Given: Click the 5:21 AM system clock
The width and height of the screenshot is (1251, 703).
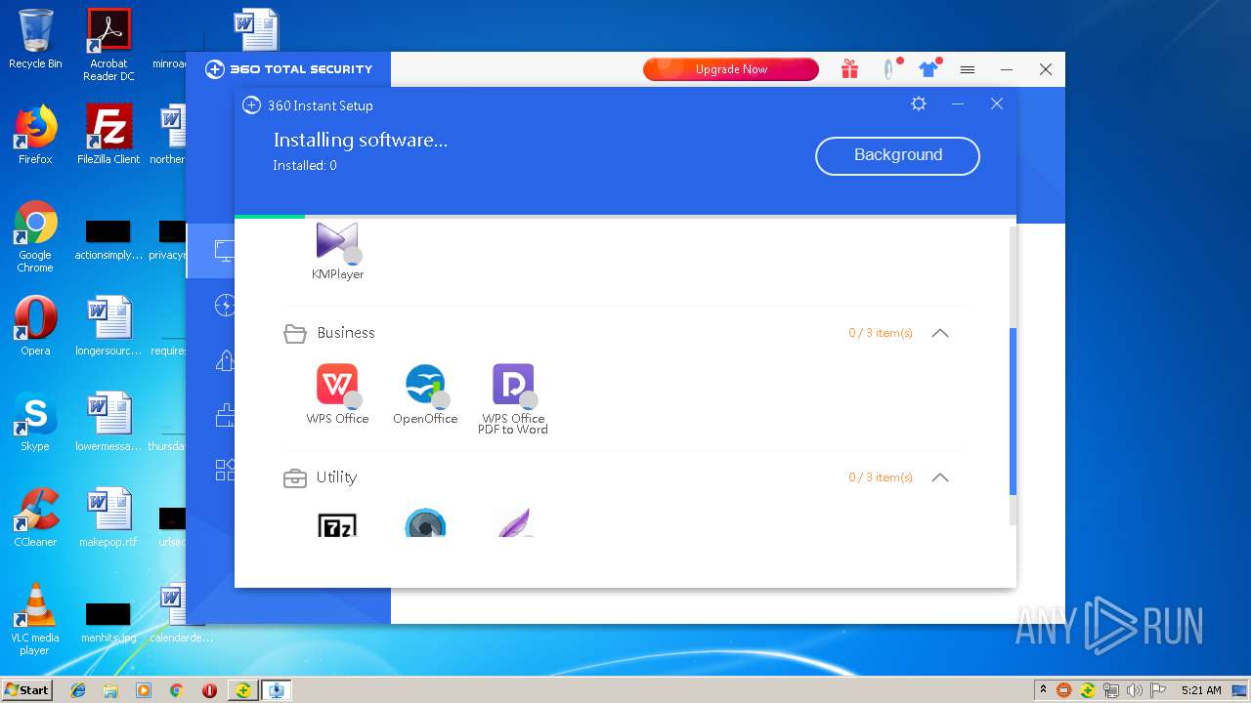Looking at the screenshot, I should (x=1201, y=690).
